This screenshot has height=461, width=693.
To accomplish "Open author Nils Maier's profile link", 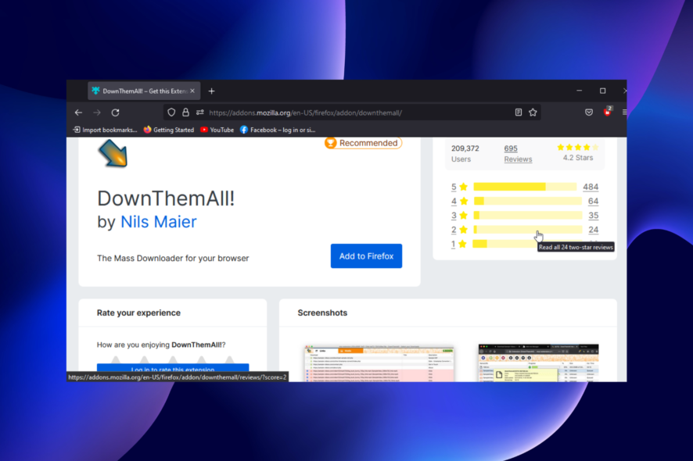I will [159, 222].
